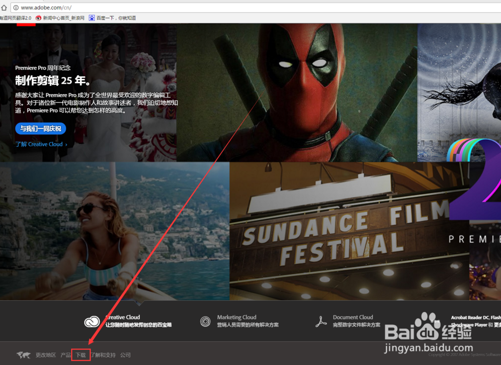Click the Sina Weibo bookmark favicon
501x365 pixels.
pos(39,18)
